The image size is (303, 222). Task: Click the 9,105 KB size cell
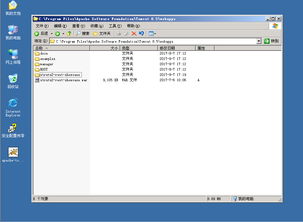coord(110,80)
